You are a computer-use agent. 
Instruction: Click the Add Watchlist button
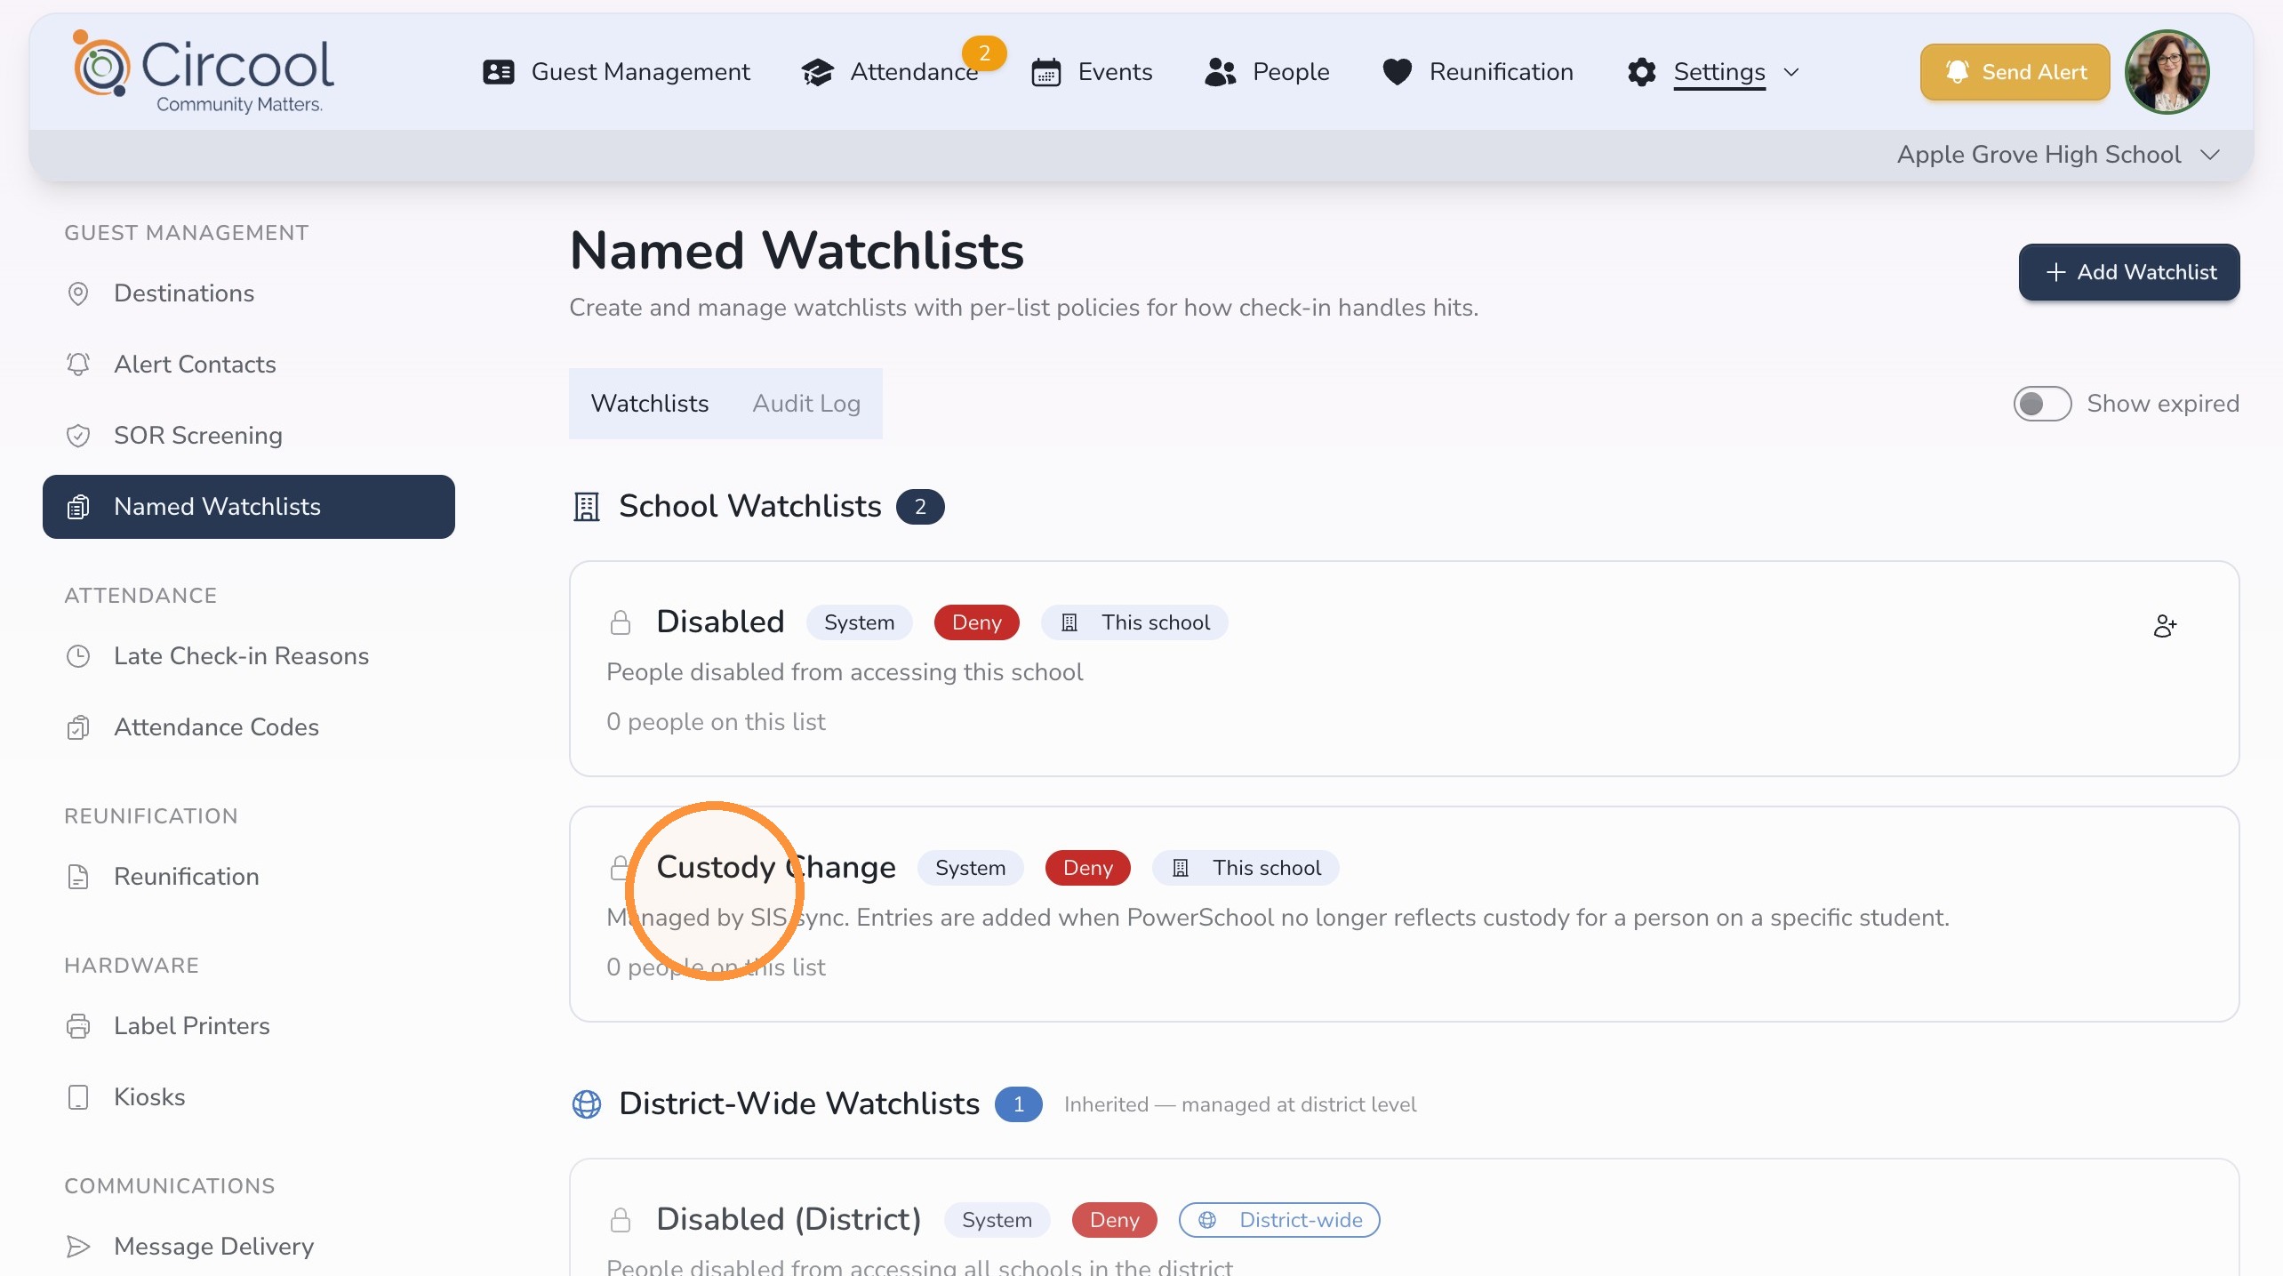pos(2129,272)
